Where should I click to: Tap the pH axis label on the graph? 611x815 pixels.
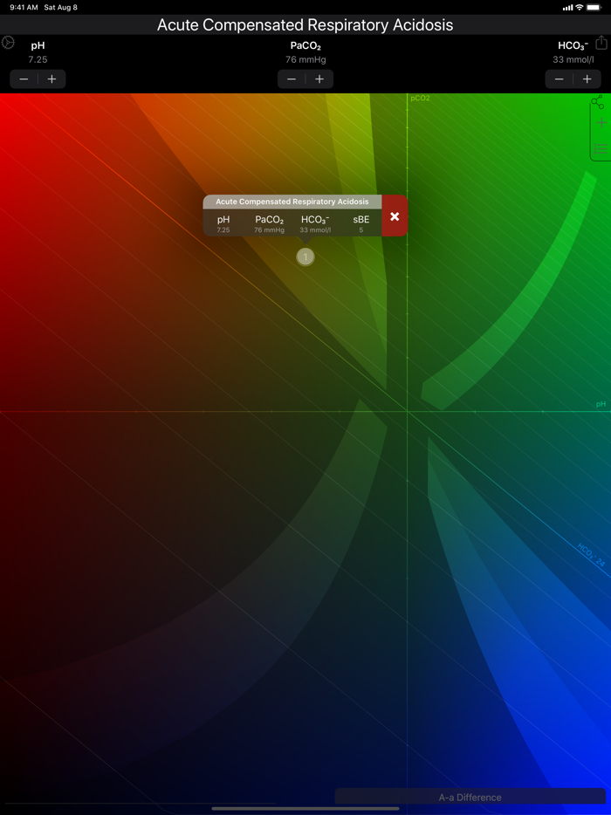[x=601, y=404]
